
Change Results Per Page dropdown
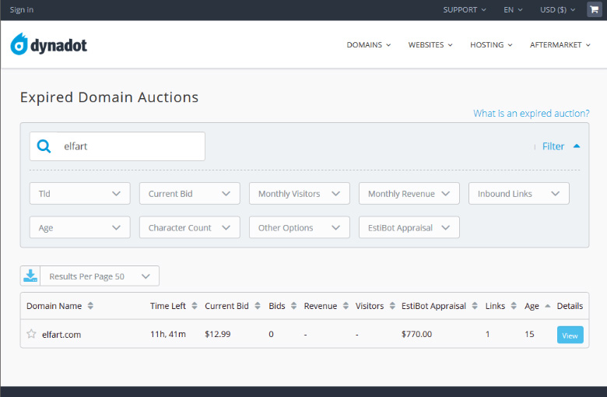pos(100,276)
